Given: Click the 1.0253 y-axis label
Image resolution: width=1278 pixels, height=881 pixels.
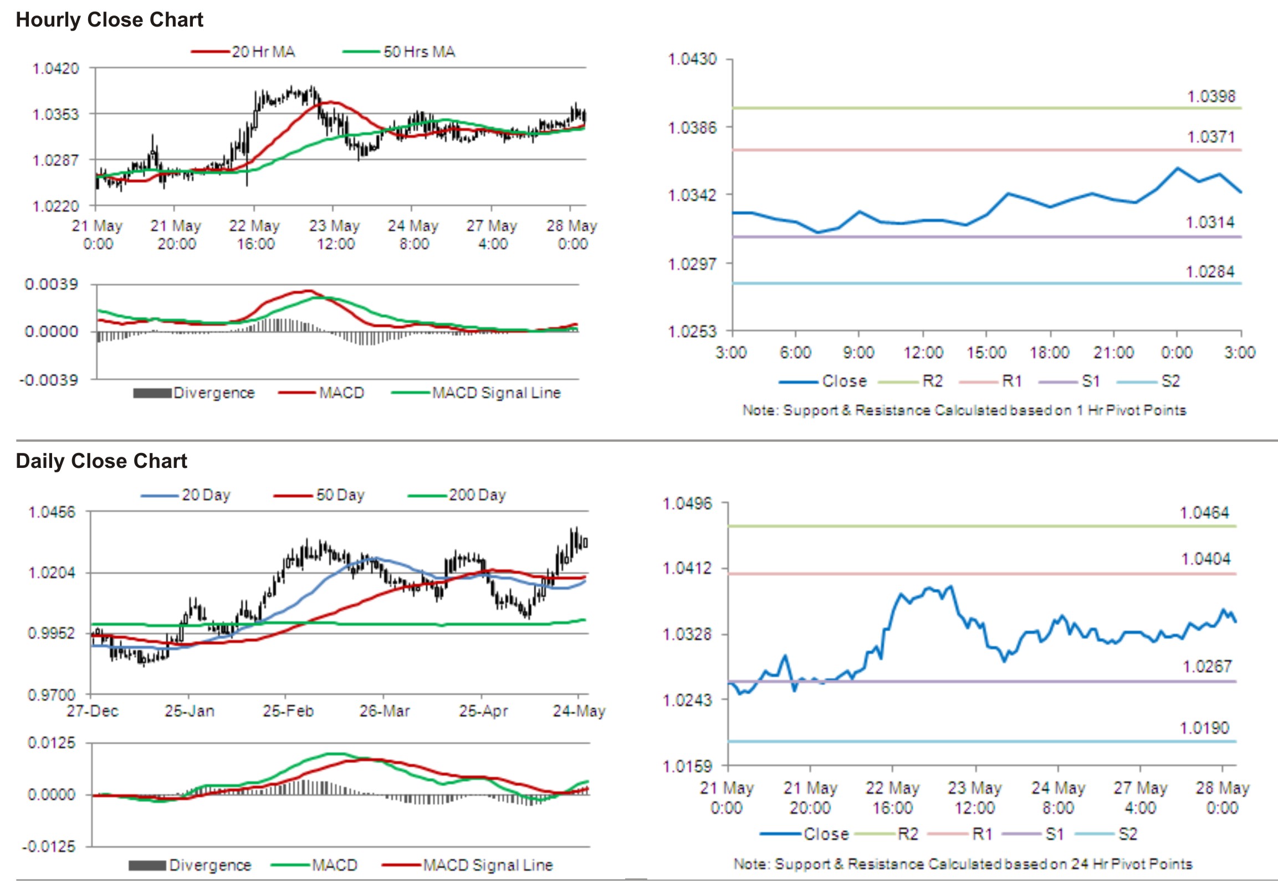Looking at the screenshot, I should [692, 331].
